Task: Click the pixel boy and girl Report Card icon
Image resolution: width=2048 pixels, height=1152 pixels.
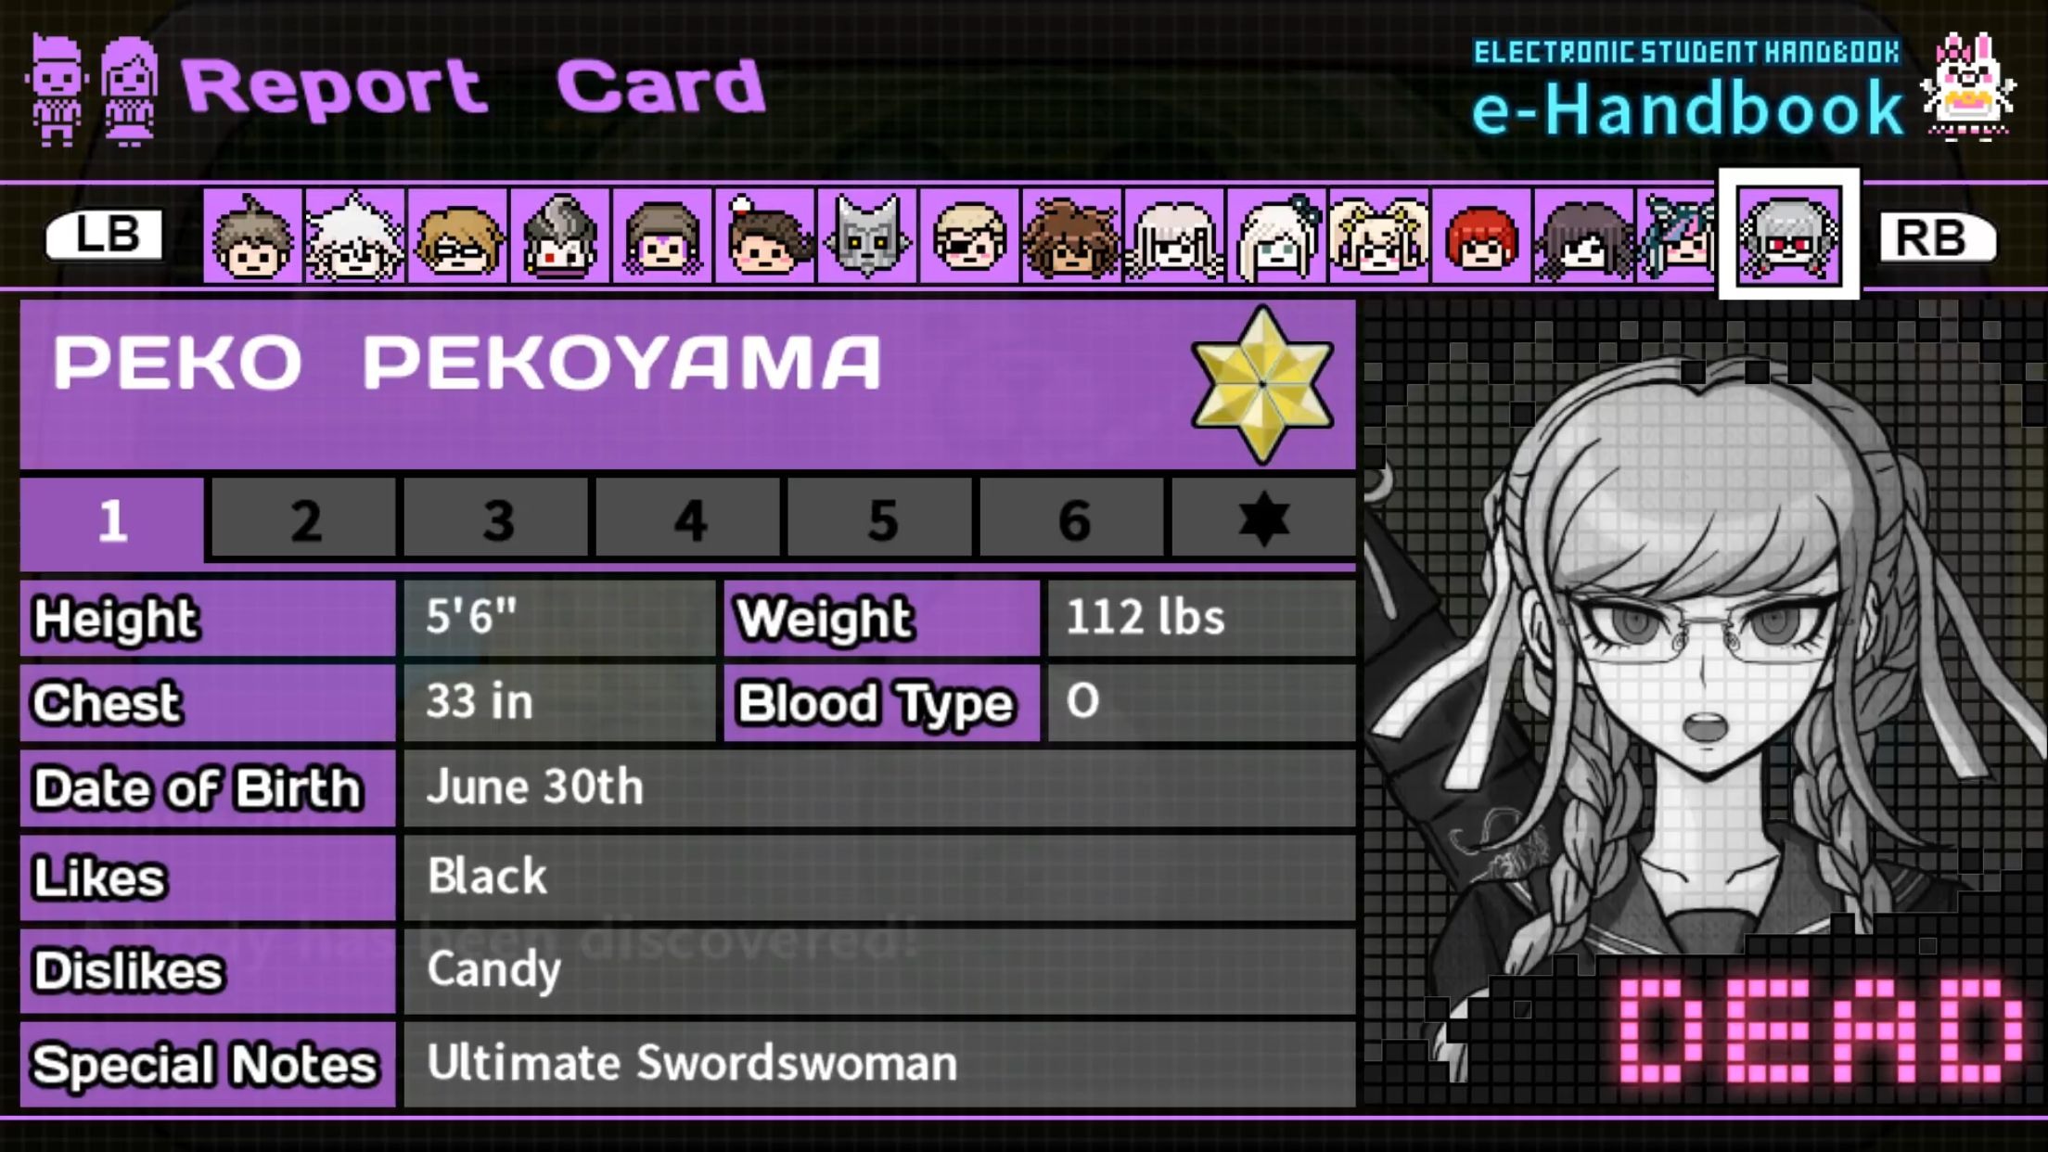Action: coord(92,90)
